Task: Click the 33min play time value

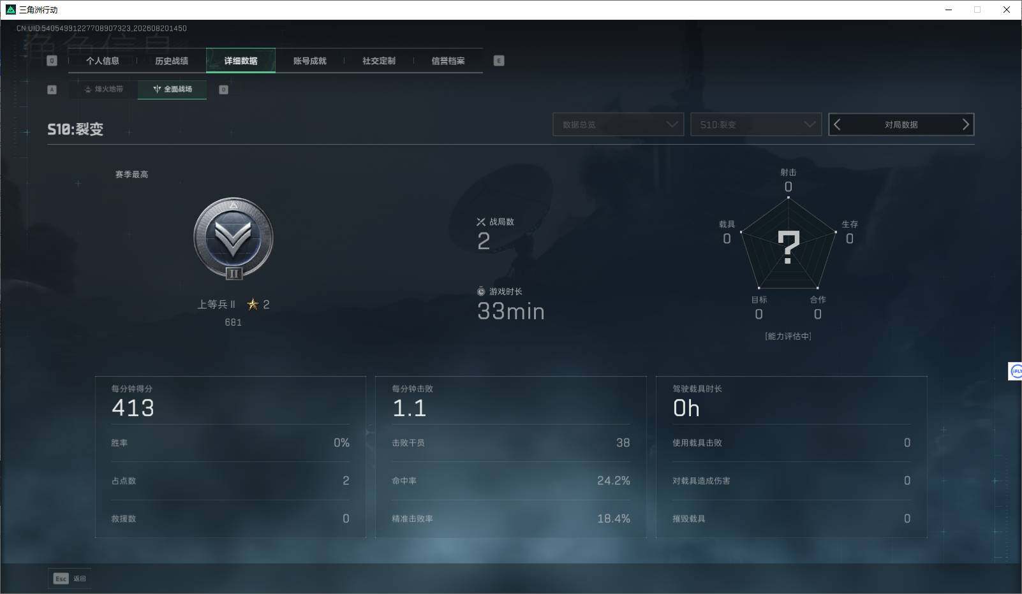Action: click(x=511, y=311)
